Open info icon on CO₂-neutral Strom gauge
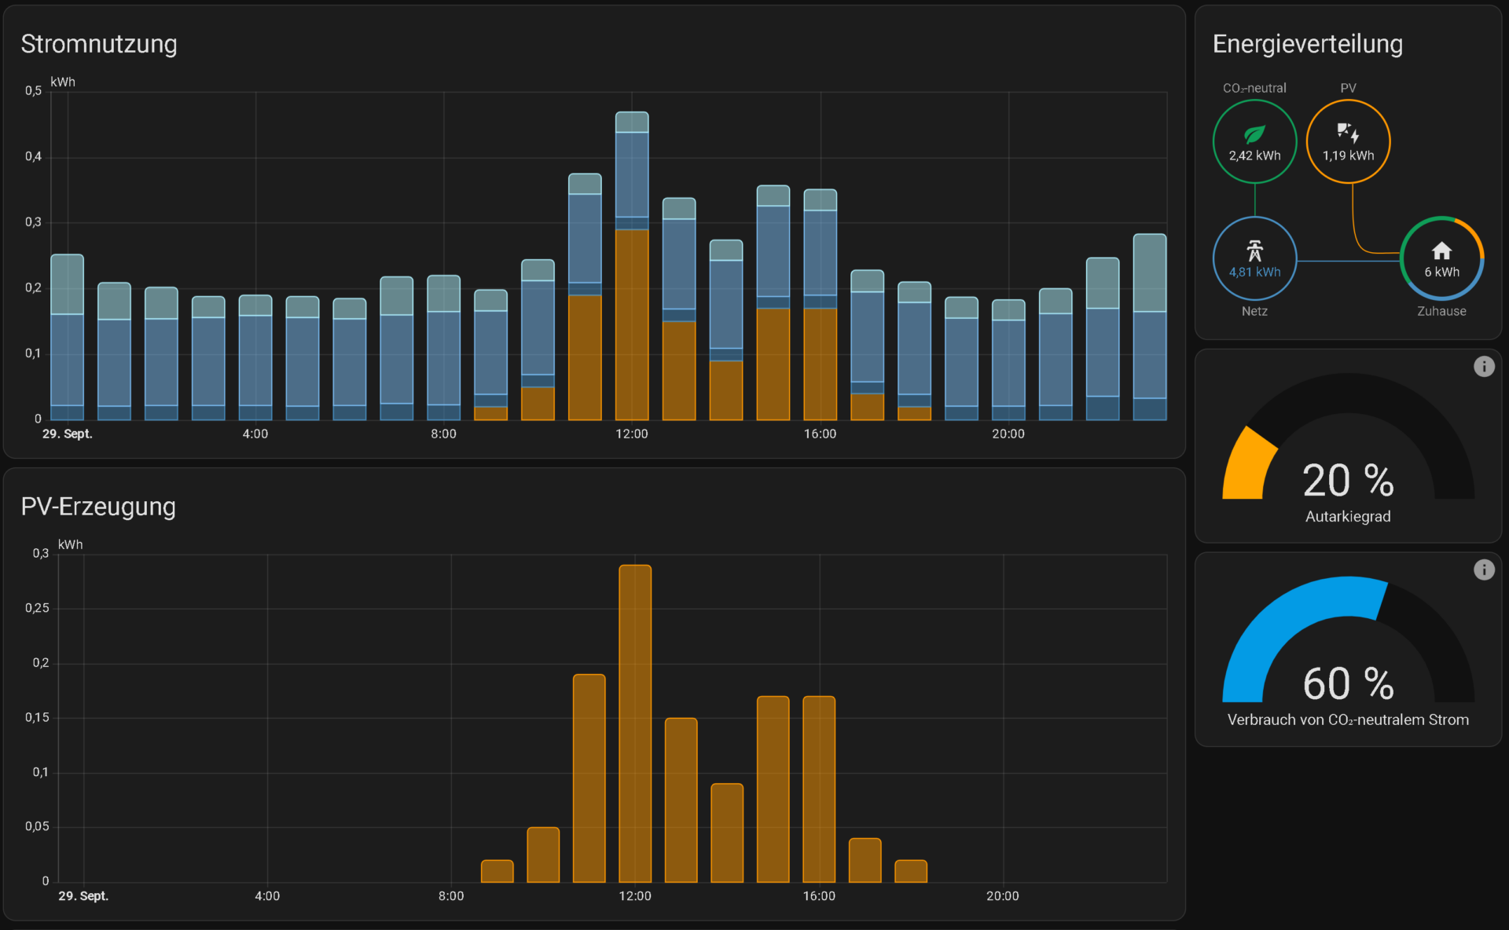 [x=1484, y=569]
